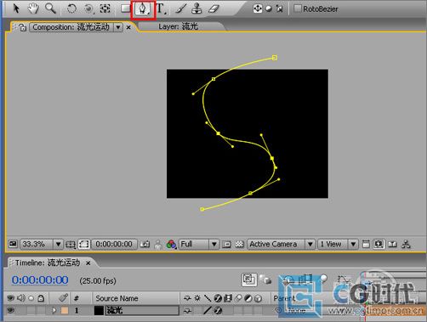
Task: Enable the RotoBezier checkbox
Action: tap(297, 8)
